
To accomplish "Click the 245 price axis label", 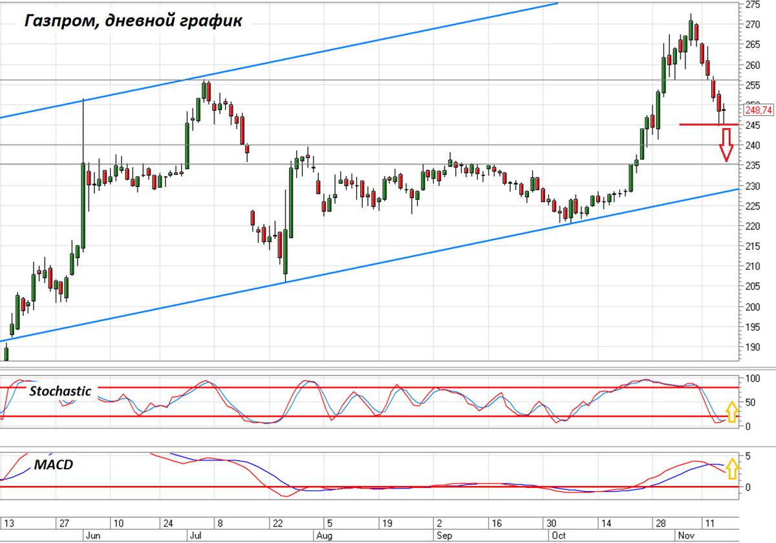I will [x=752, y=126].
